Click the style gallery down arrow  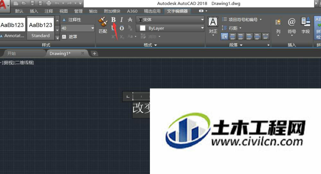tap(57, 30)
